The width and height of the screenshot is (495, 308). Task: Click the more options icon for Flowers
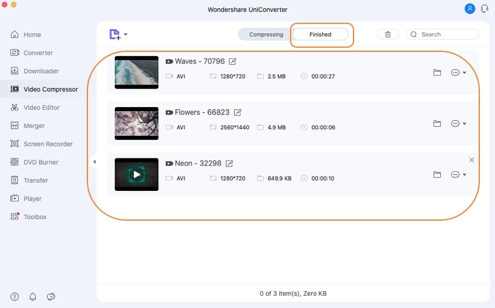pos(455,123)
